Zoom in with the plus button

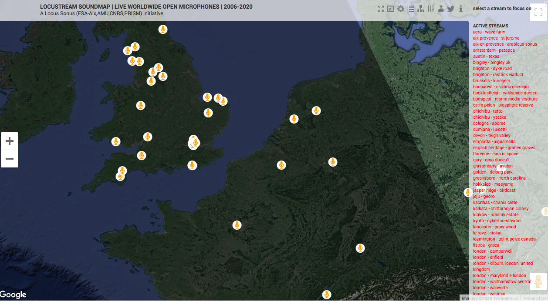tap(10, 141)
